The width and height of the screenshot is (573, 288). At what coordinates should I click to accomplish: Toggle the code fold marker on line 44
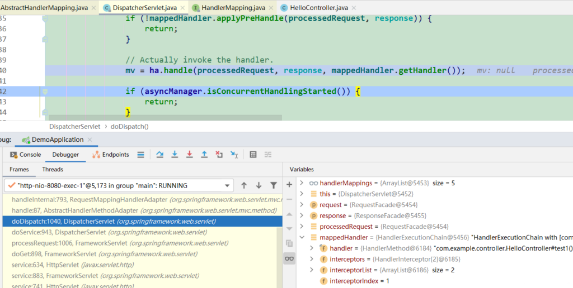click(x=45, y=112)
